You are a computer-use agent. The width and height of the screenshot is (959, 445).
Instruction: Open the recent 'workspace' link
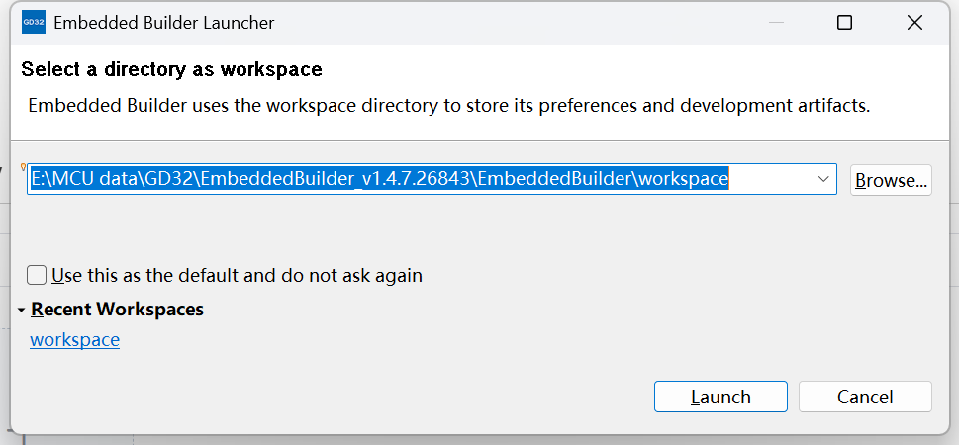74,340
